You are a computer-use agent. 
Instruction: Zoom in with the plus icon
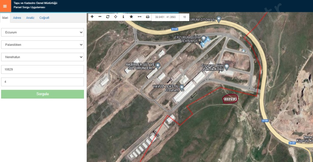coord(92,17)
